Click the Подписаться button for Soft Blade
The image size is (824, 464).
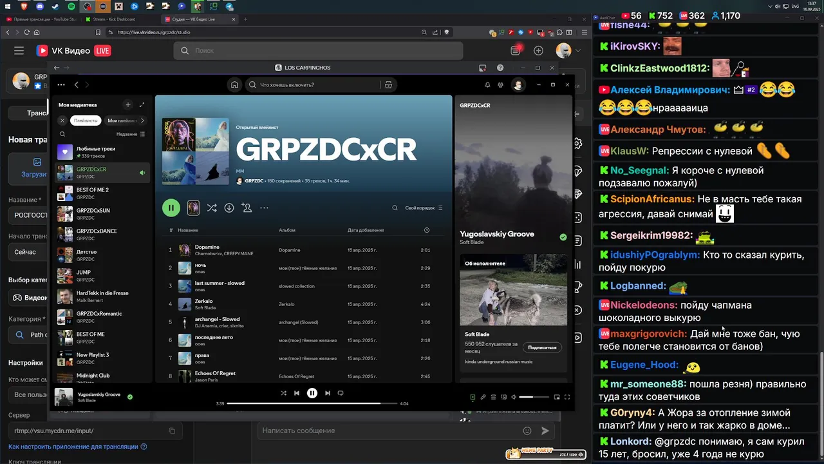pos(542,347)
